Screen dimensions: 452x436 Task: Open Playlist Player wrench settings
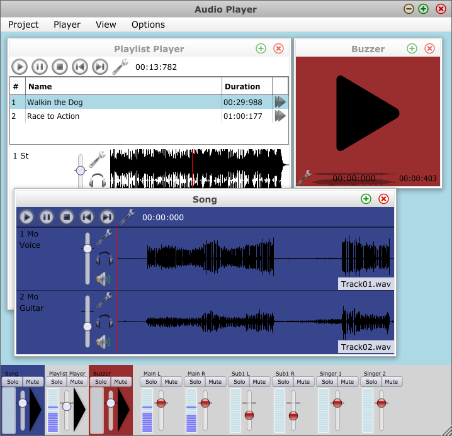pos(120,67)
